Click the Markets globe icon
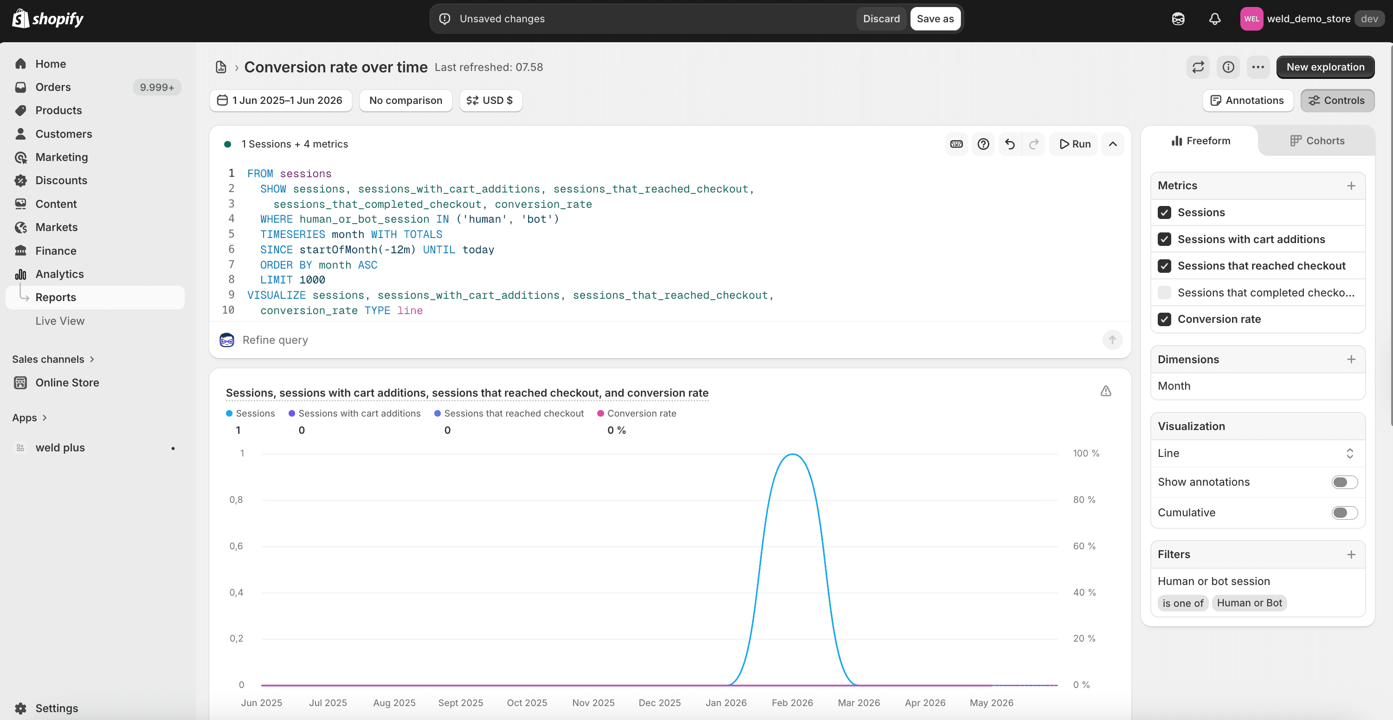 pyautogui.click(x=20, y=228)
